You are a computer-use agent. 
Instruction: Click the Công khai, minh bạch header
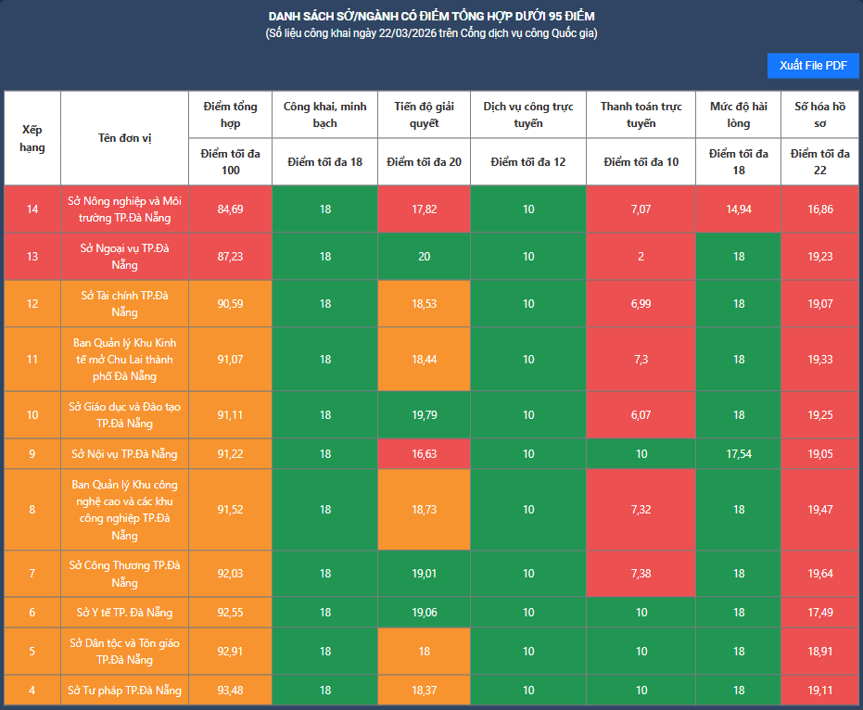(x=324, y=115)
